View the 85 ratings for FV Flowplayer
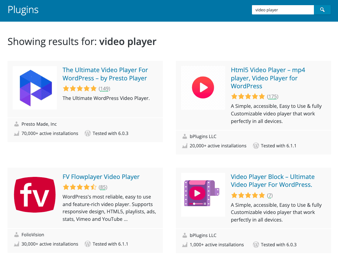The image size is (338, 260). tap(103, 187)
